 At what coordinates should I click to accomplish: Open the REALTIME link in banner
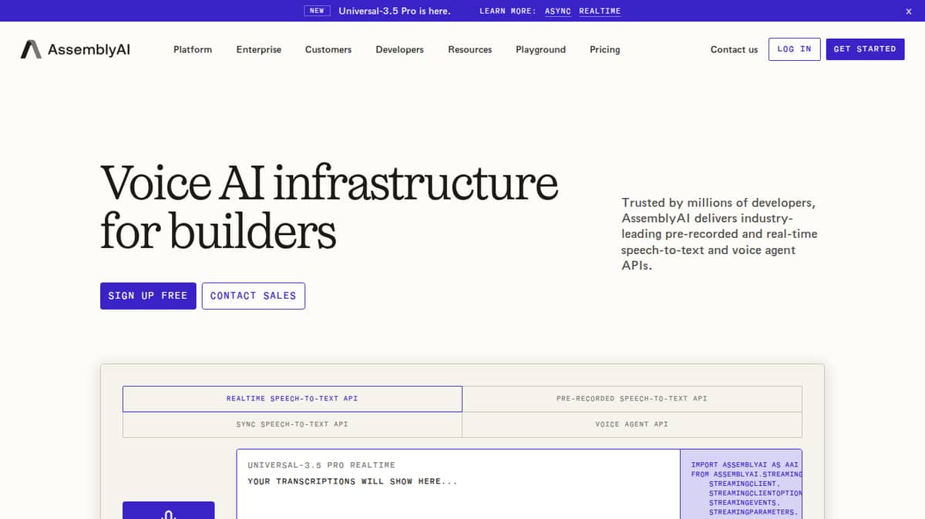[x=600, y=11]
